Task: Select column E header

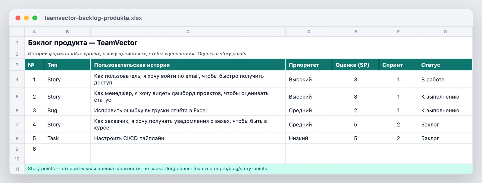Action: click(355, 32)
